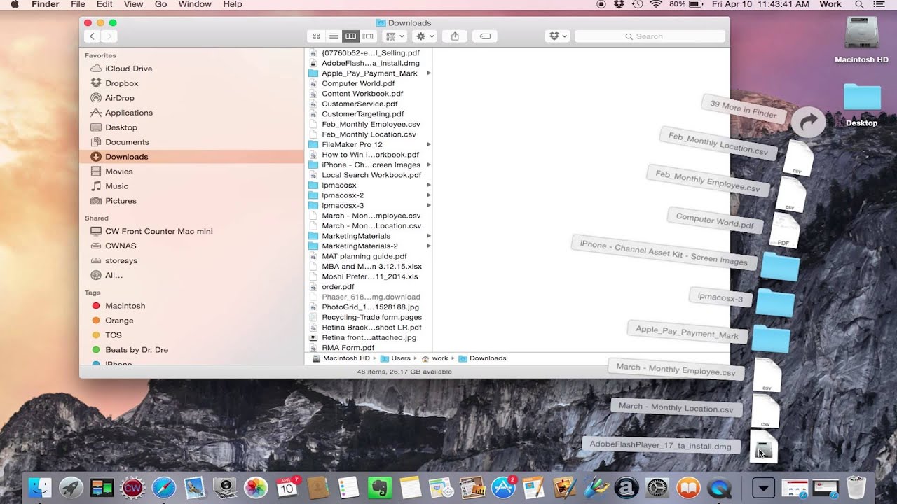Open Computer World.pdf from Downloads stack
The image size is (897, 504).
[x=784, y=230]
